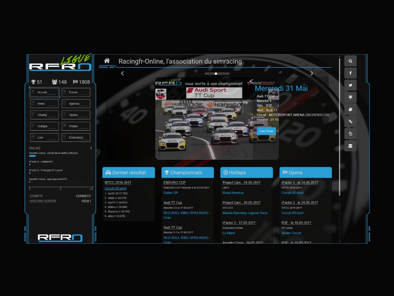The image size is (394, 296).
Task: Click the rFactor 2 - LeMans91 server bar
Action: (60, 165)
